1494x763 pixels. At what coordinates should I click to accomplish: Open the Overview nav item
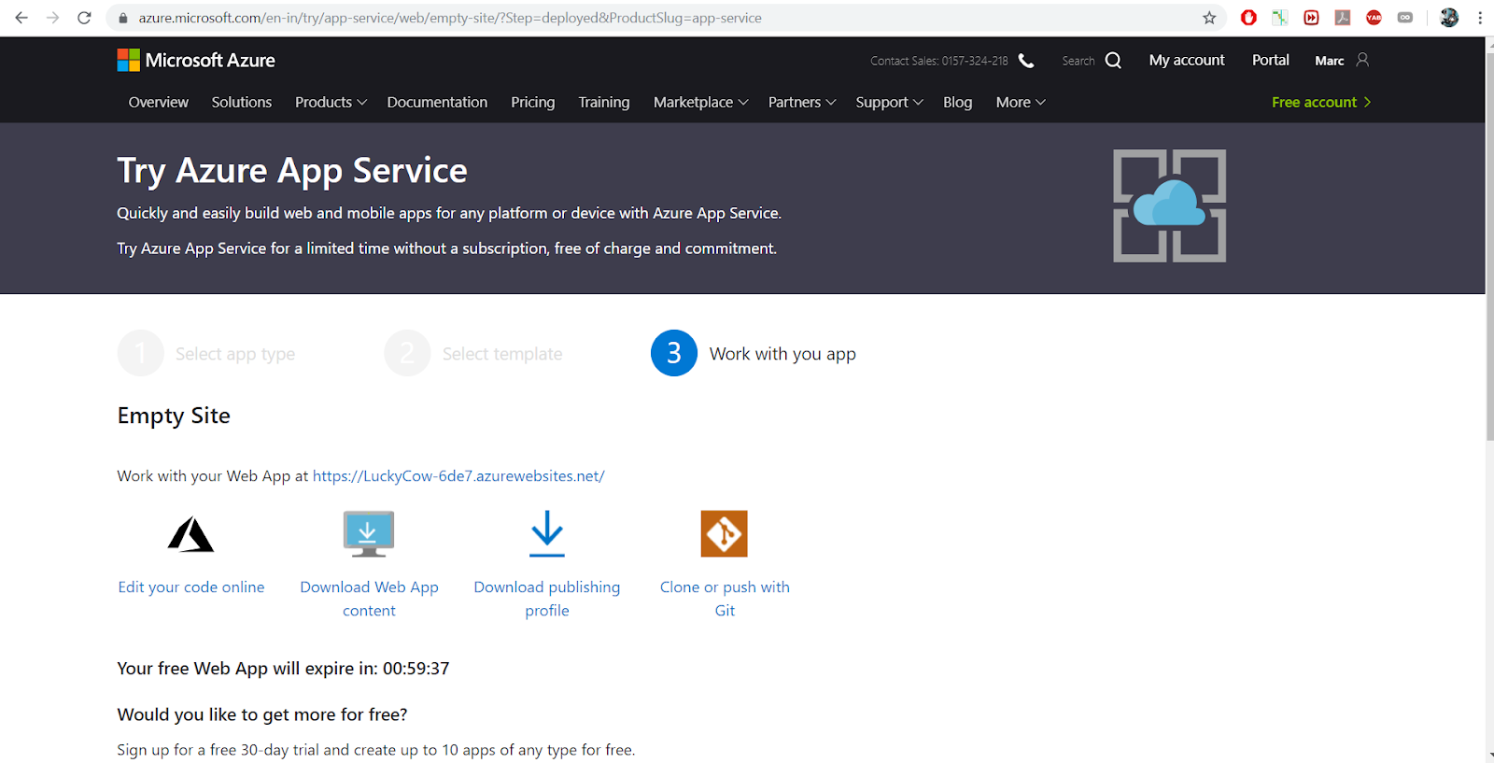[x=159, y=102]
